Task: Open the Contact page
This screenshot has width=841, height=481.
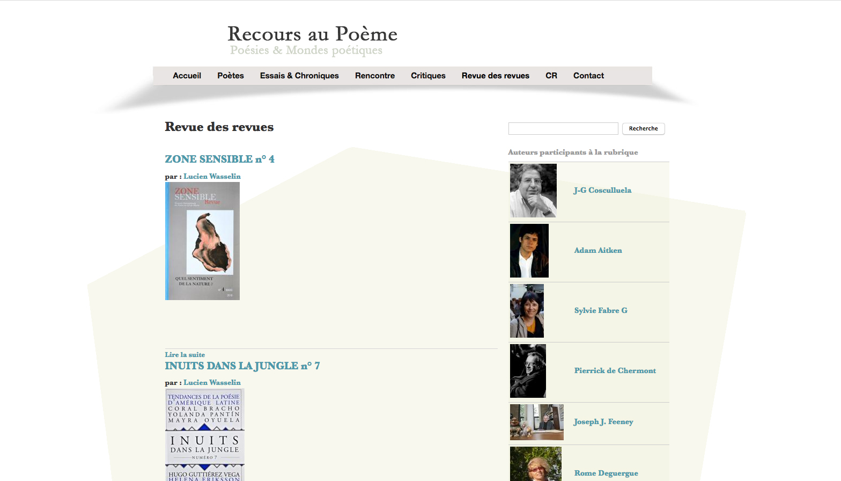Action: point(588,76)
